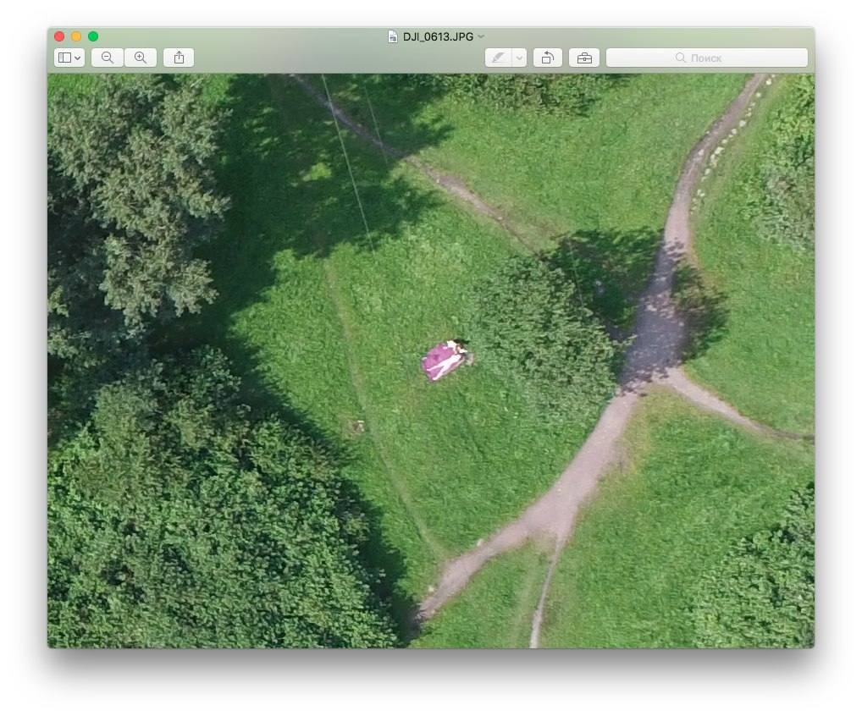Click the DJI_0613.JPG window title text
862x716 pixels.
click(438, 37)
